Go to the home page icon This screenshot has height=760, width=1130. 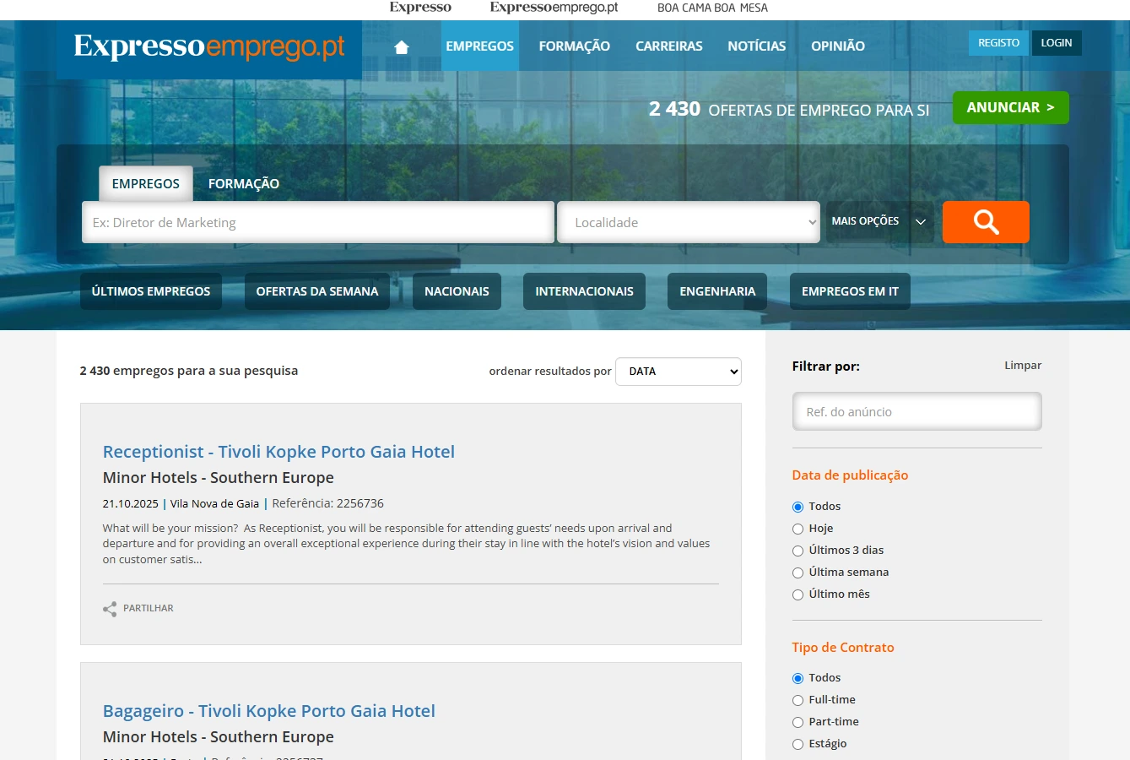(x=402, y=46)
